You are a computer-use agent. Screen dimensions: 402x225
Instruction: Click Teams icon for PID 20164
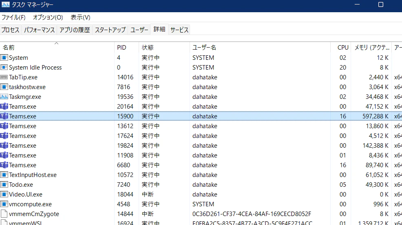[x=4, y=107]
